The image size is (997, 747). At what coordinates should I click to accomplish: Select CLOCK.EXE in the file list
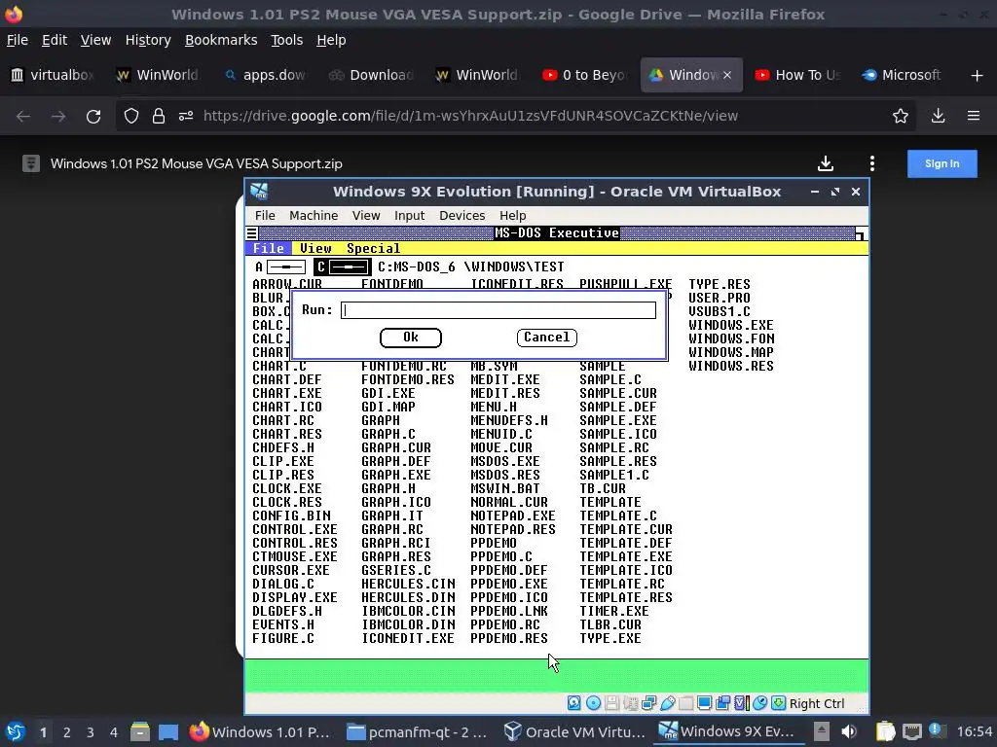[287, 488]
